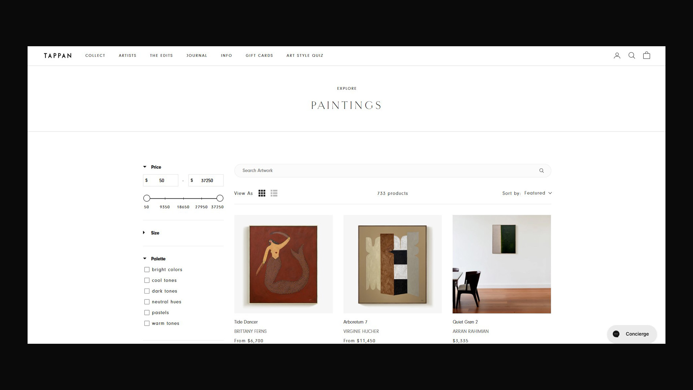Select the dark tones checkbox

point(147,291)
